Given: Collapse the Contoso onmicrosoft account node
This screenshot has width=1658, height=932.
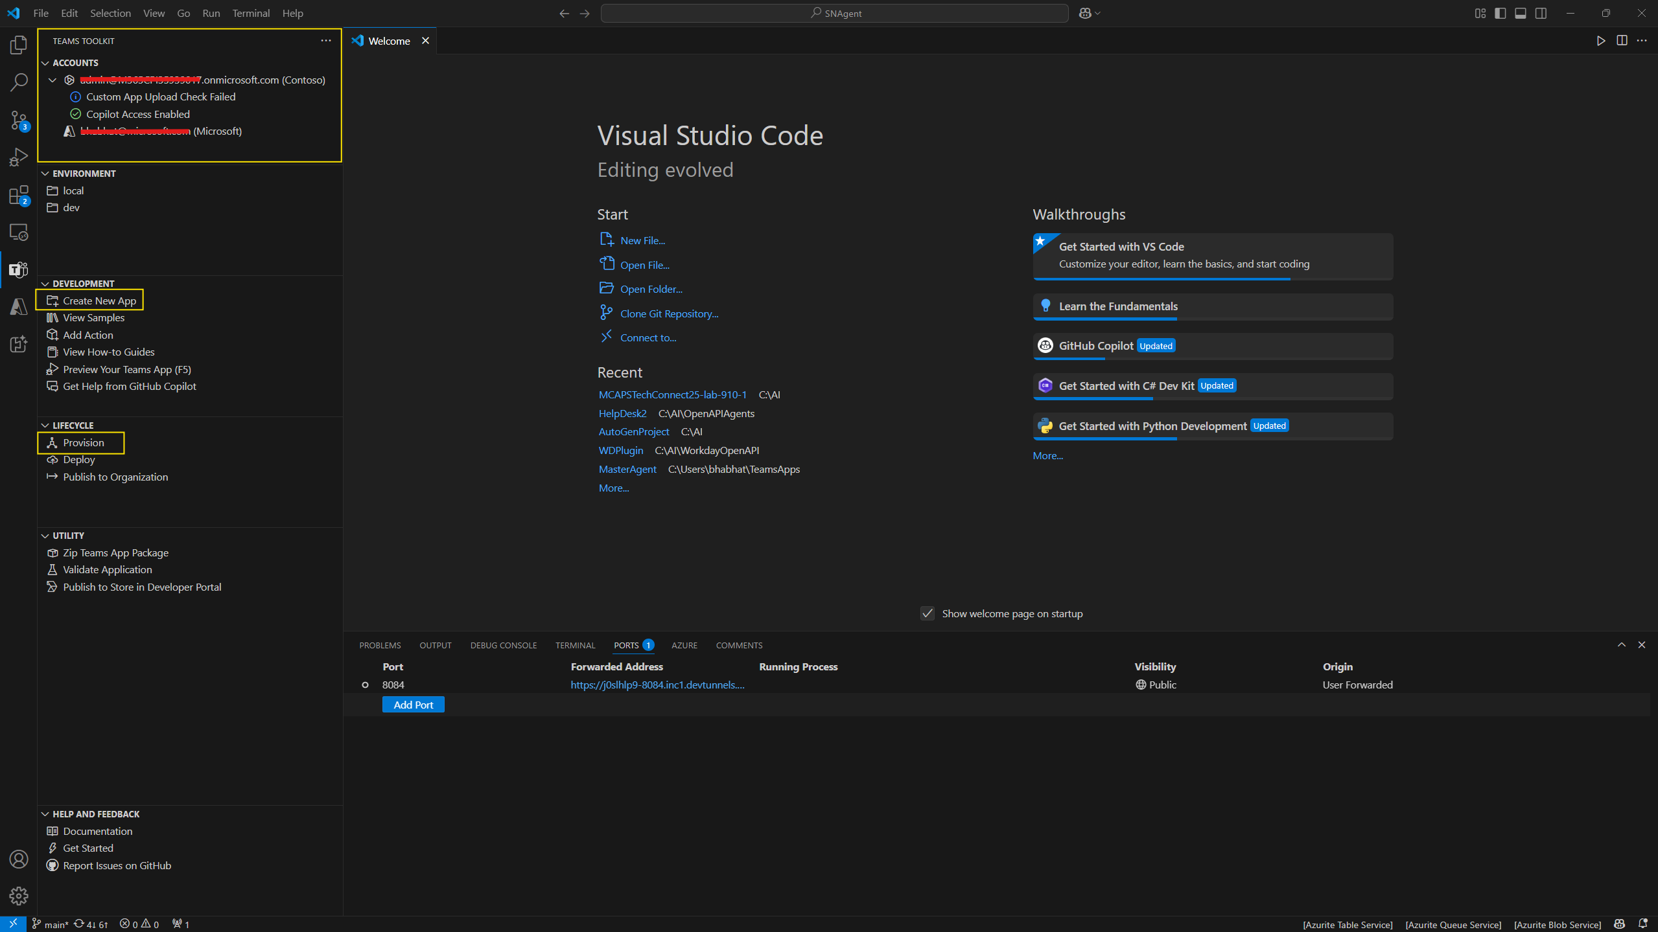Looking at the screenshot, I should click(x=53, y=80).
